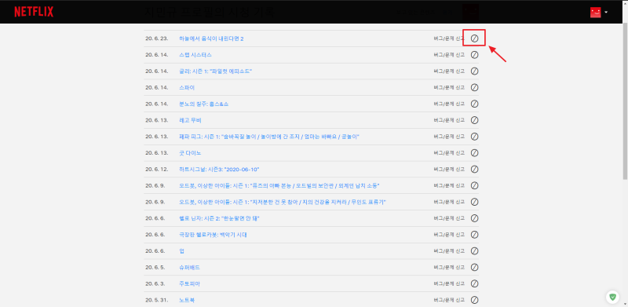Open title '스파이'

[187, 87]
